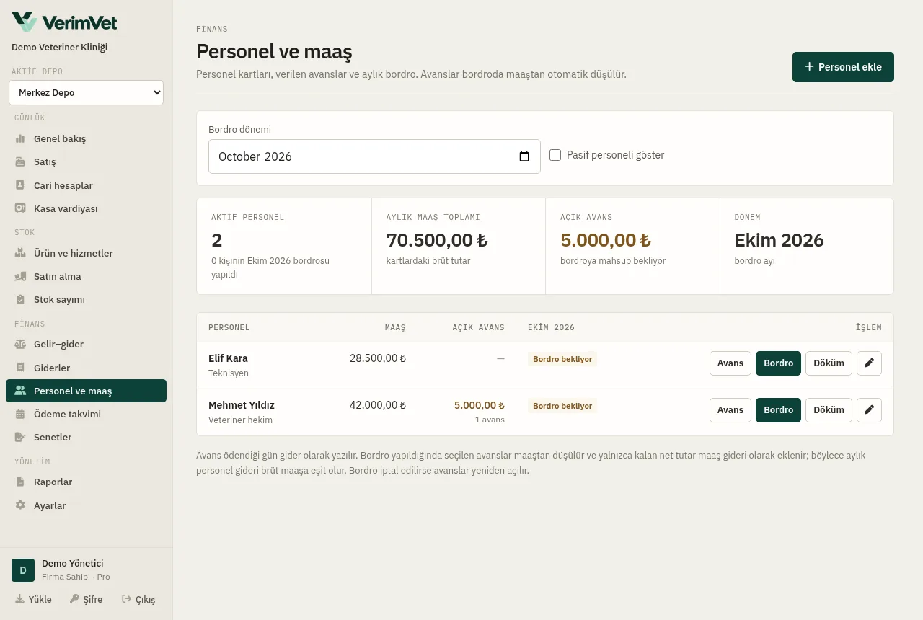
Task: Click the Giderler receipt icon
Action: (x=20, y=368)
